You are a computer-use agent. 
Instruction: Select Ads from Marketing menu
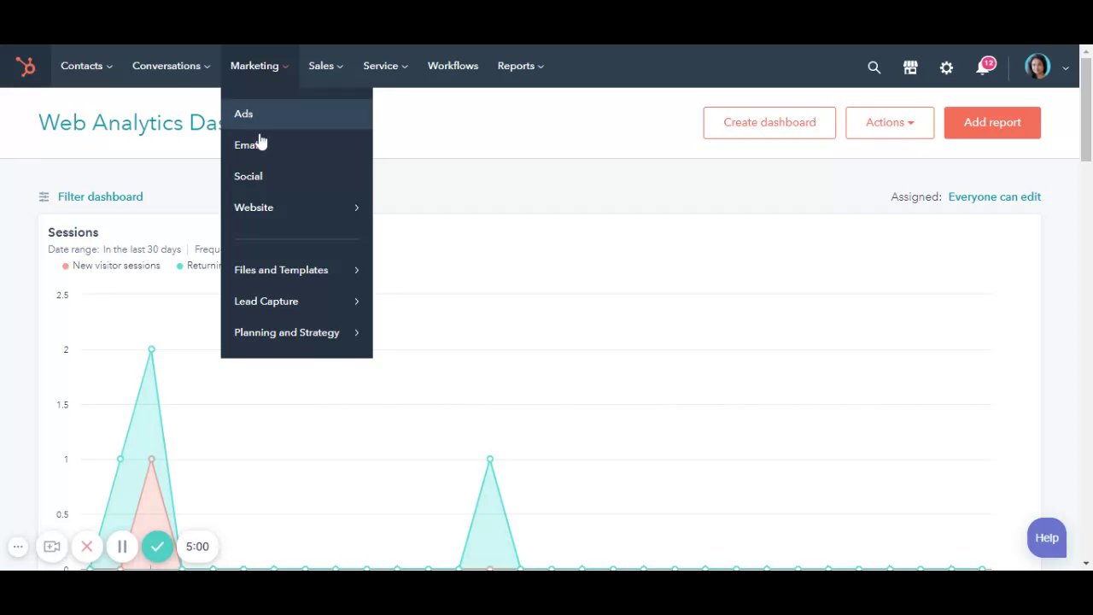[x=296, y=114]
